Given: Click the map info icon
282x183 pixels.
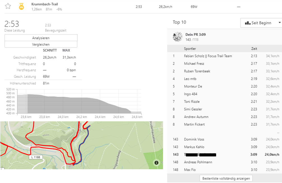Looking at the screenshot, I should [156, 163].
